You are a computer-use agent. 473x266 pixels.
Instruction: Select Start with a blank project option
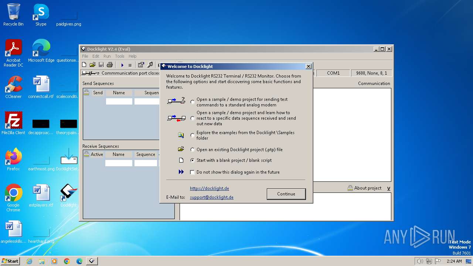(x=193, y=160)
